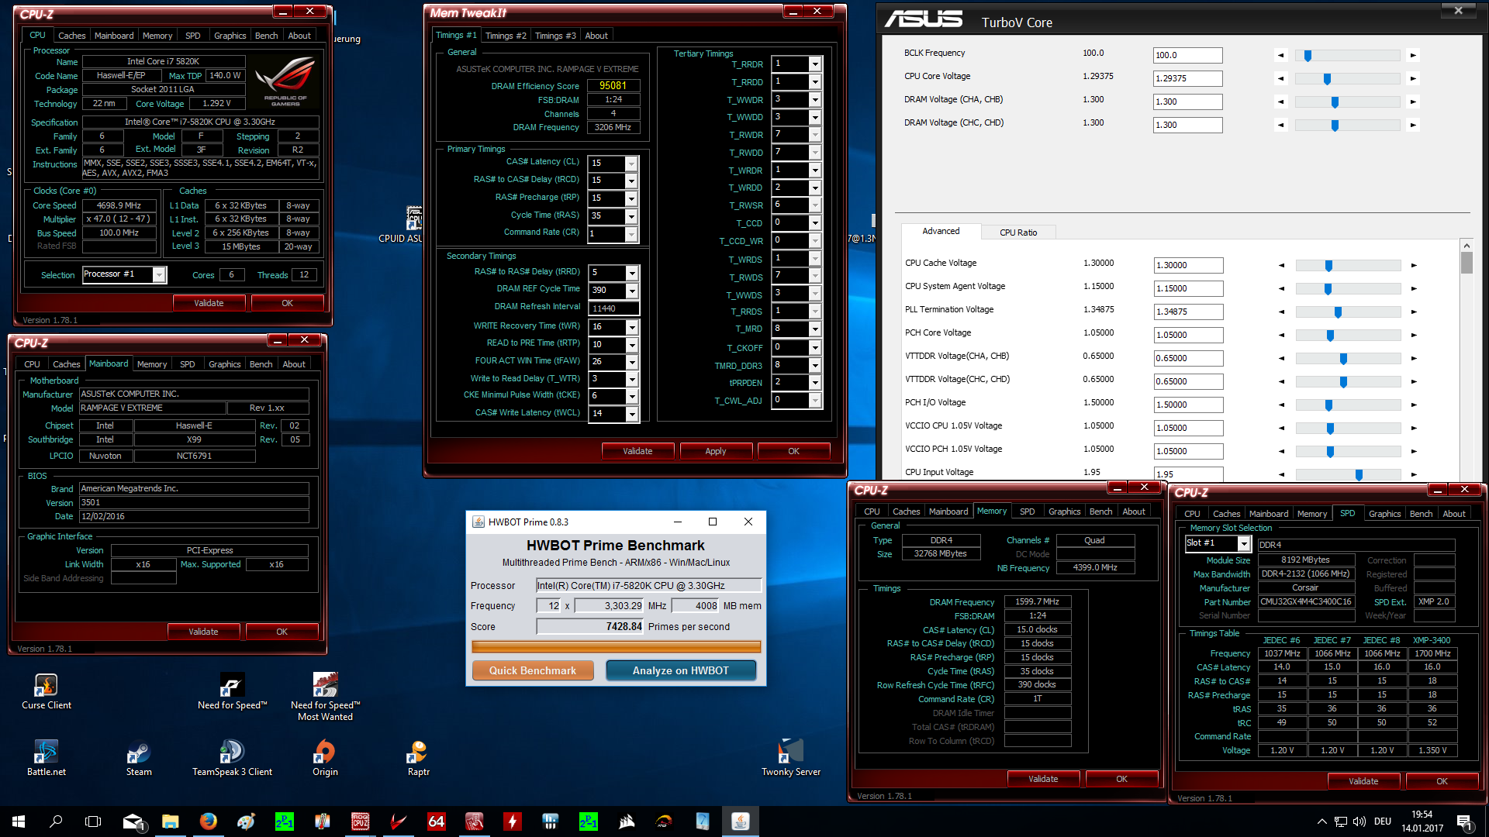The height and width of the screenshot is (837, 1489).
Task: Open File Explorer from the taskbar
Action: pyautogui.click(x=171, y=821)
